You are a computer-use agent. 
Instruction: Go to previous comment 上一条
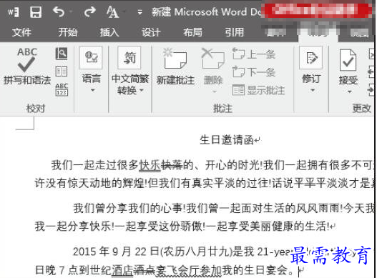tap(254, 54)
